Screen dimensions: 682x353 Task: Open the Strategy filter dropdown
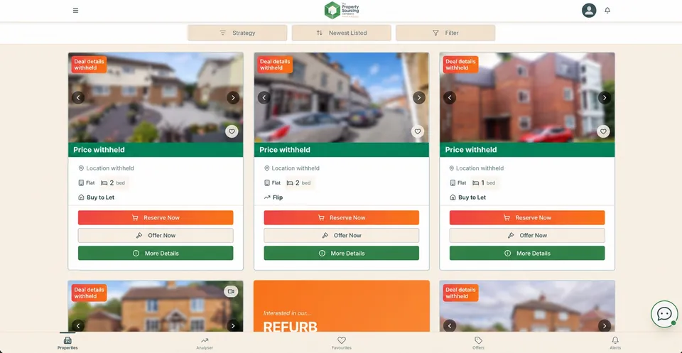click(237, 33)
